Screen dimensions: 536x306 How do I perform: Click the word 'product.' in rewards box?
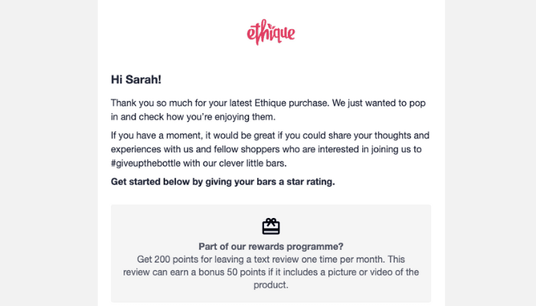coord(271,285)
